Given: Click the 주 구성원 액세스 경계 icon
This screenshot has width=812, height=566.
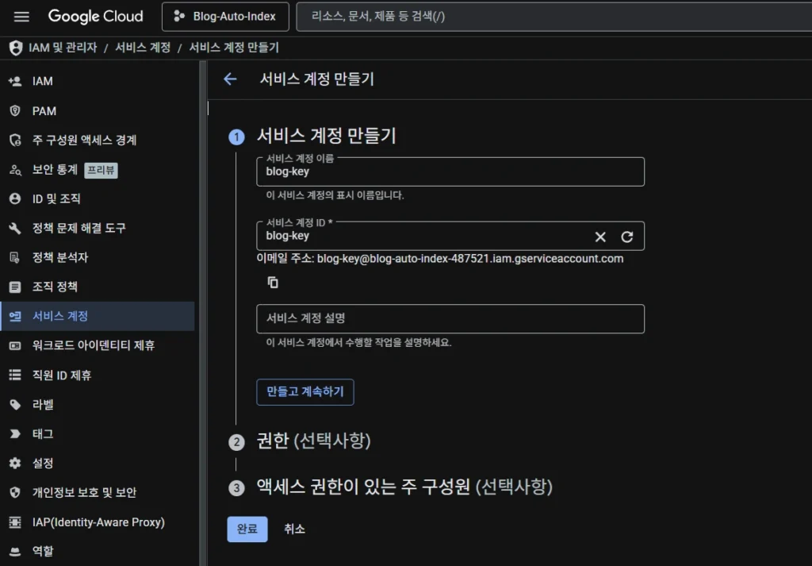Looking at the screenshot, I should [15, 141].
